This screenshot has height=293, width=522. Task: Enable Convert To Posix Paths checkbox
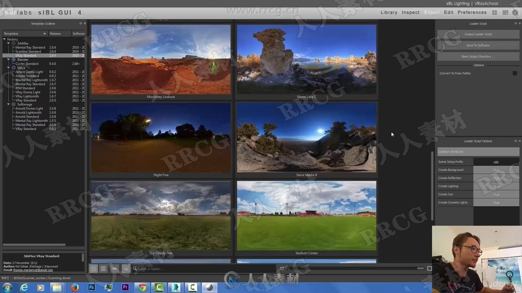click(515, 73)
